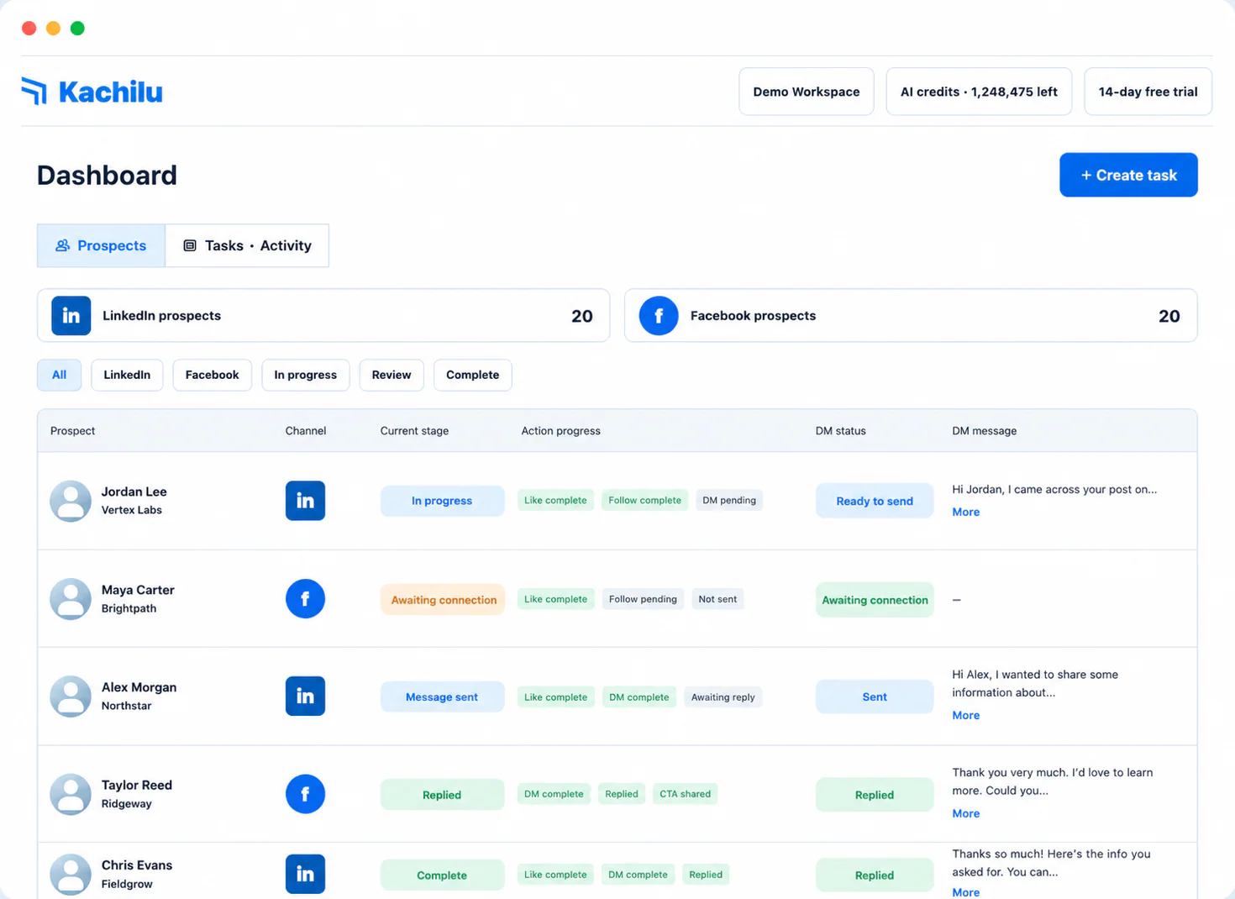The height and width of the screenshot is (899, 1235).
Task: Click the 14-day free trial button
Action: point(1148,92)
